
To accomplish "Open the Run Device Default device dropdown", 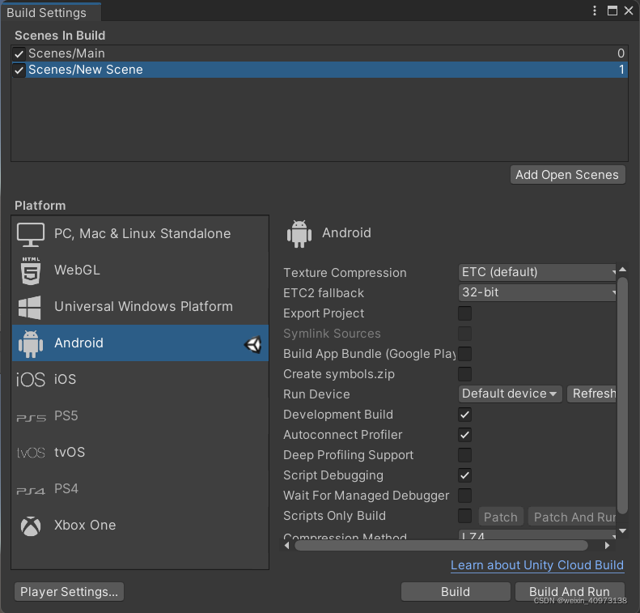I will [510, 394].
